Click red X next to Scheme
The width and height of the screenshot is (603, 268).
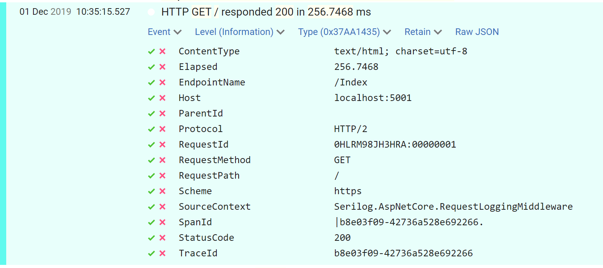coord(162,191)
